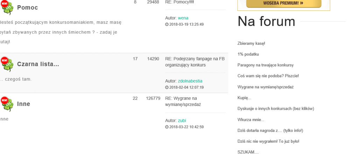The image size is (350, 156).
Task: Open the Wkurza mnie... sidebar topic
Action: 251,119
